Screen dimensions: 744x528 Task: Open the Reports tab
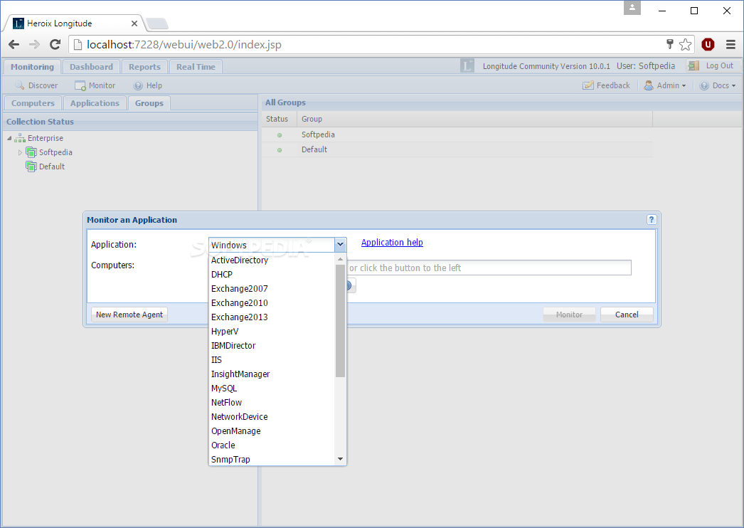pos(144,67)
